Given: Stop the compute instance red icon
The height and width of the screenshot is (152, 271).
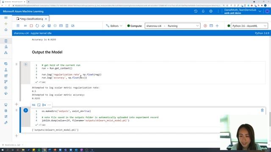Looking at the screenshot, I should point(205,26).
